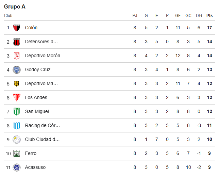Click the Racing de Córdoba crest icon
219x174 pixels.
pyautogui.click(x=17, y=125)
